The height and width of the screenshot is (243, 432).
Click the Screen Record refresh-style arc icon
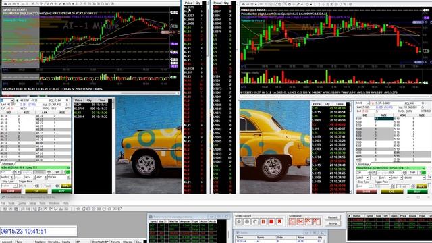click(x=255, y=221)
